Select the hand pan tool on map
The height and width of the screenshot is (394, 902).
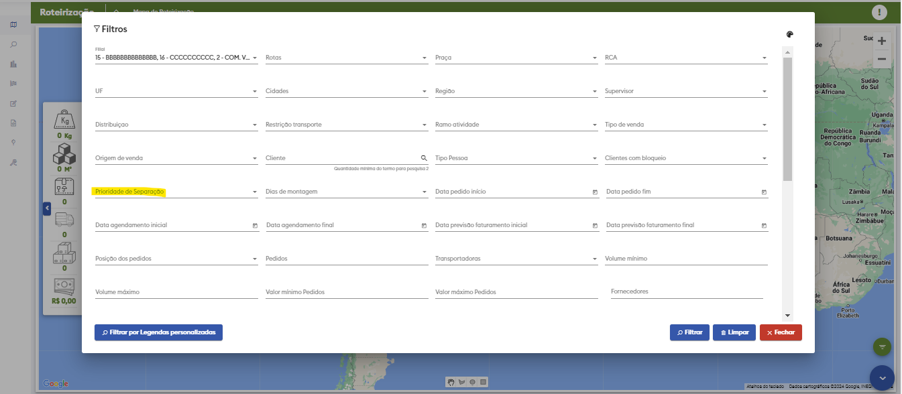point(451,382)
